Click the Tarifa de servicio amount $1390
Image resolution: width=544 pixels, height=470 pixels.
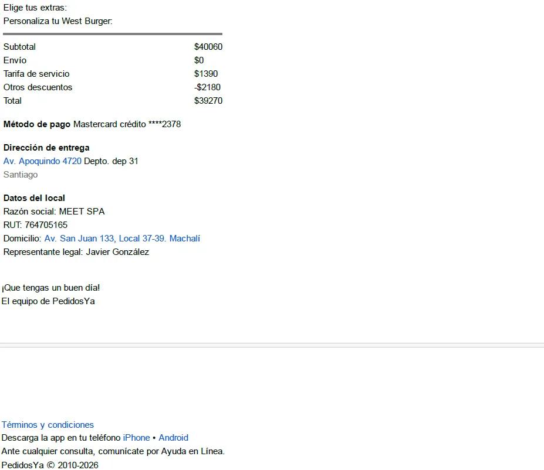pos(206,74)
